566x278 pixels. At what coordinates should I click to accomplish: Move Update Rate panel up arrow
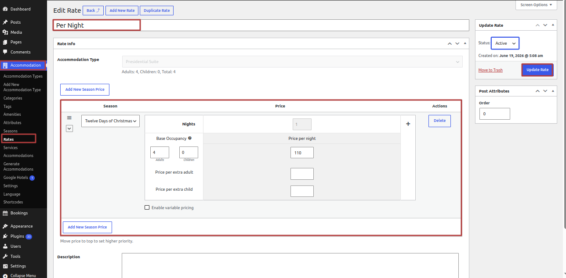[x=537, y=25]
